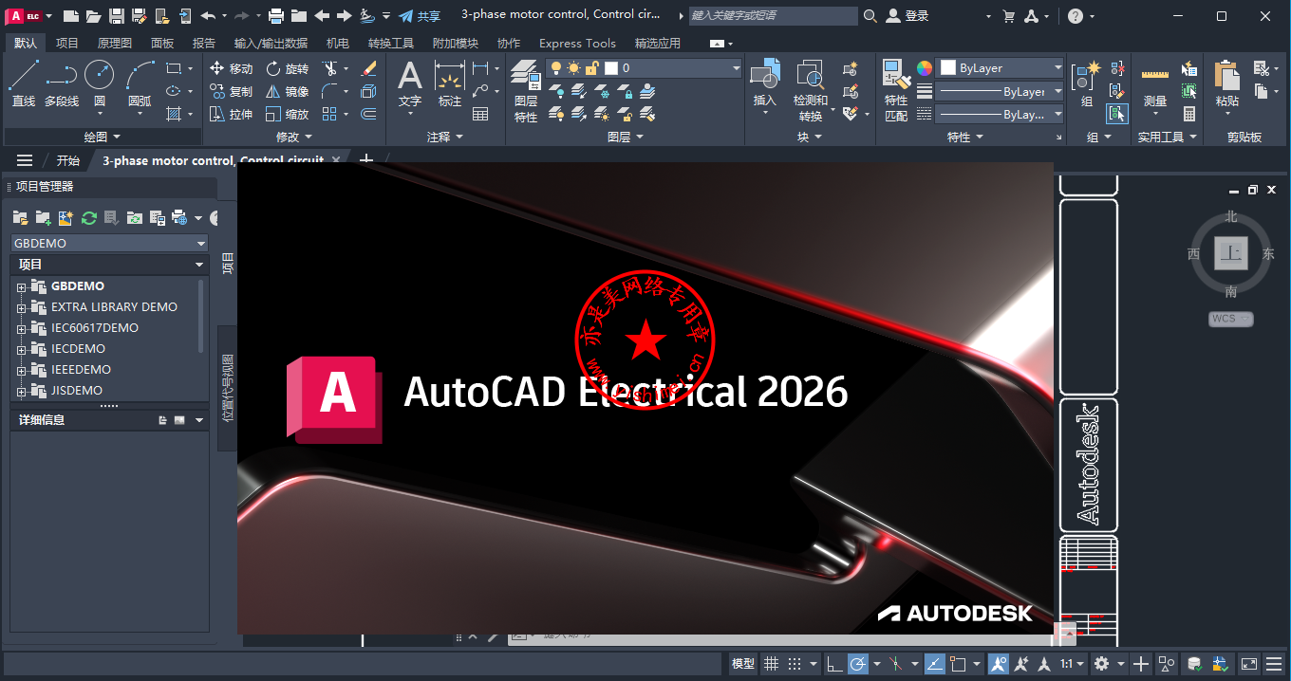The width and height of the screenshot is (1291, 681).
Task: Click the 拉伸 stretch tool
Action: click(231, 114)
